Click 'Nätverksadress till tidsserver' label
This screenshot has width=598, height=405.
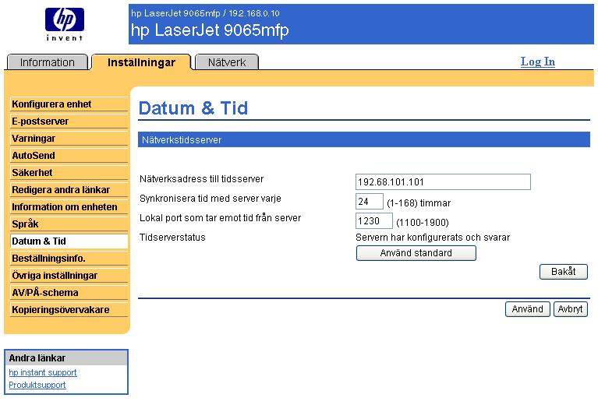pyautogui.click(x=201, y=178)
